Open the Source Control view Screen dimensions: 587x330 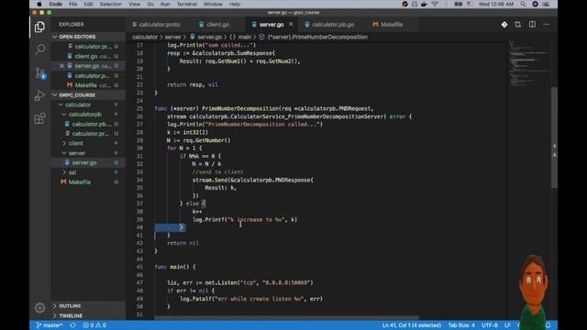(x=39, y=72)
